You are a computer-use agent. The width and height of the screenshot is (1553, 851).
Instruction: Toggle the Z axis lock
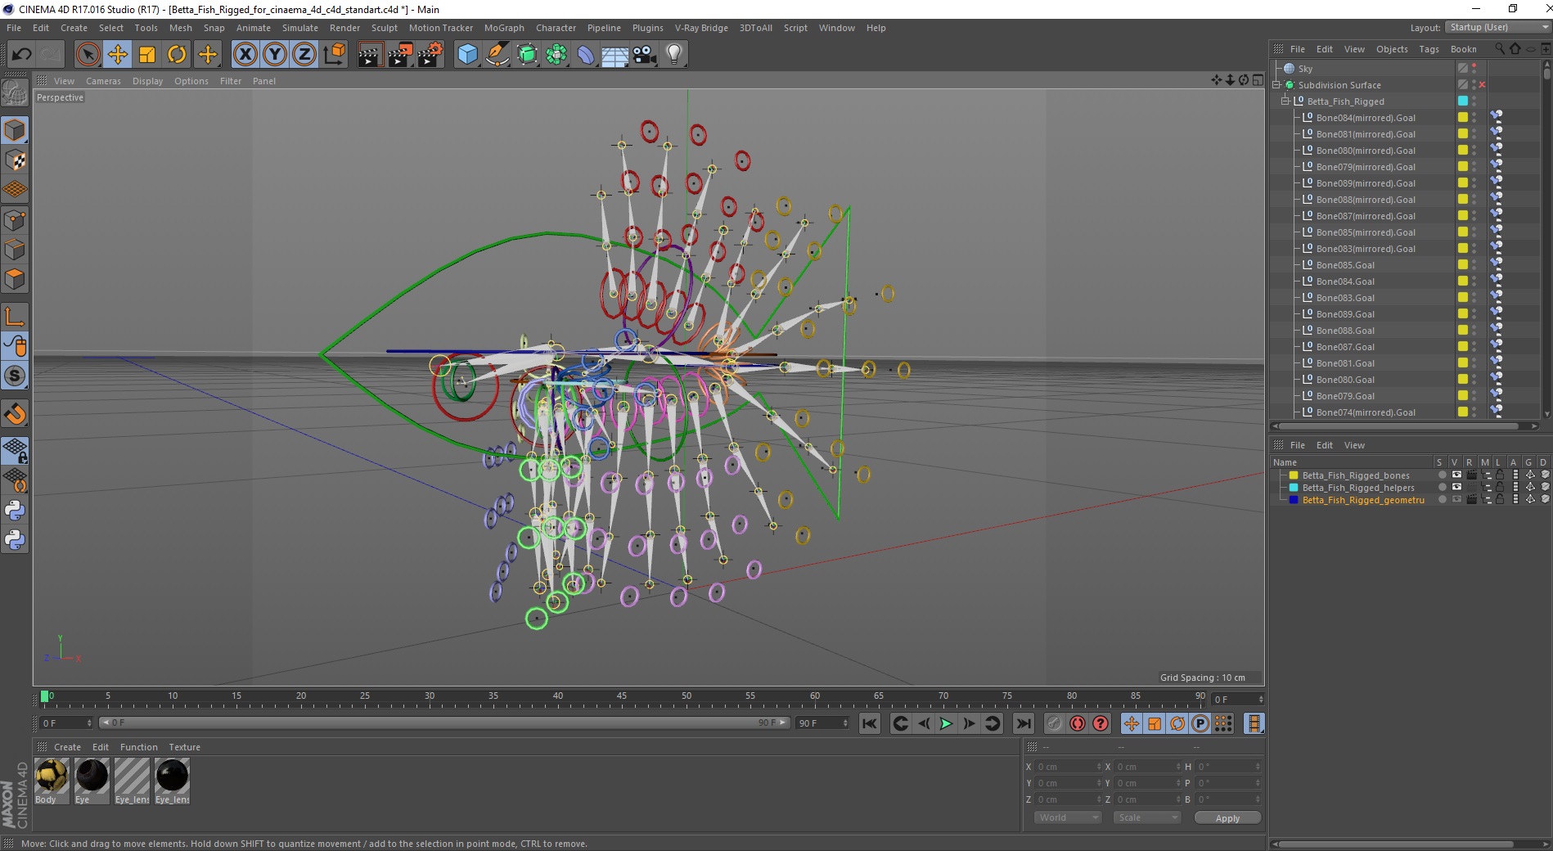coord(304,55)
